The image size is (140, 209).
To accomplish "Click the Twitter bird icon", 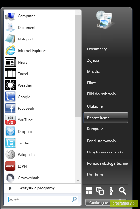I will (x=10, y=143).
